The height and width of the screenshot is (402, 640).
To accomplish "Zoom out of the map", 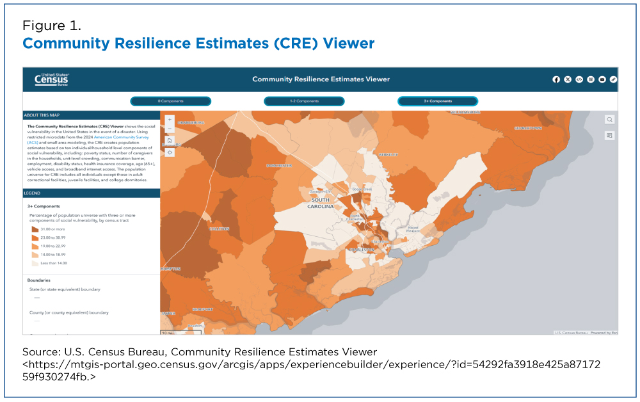I will coord(170,129).
